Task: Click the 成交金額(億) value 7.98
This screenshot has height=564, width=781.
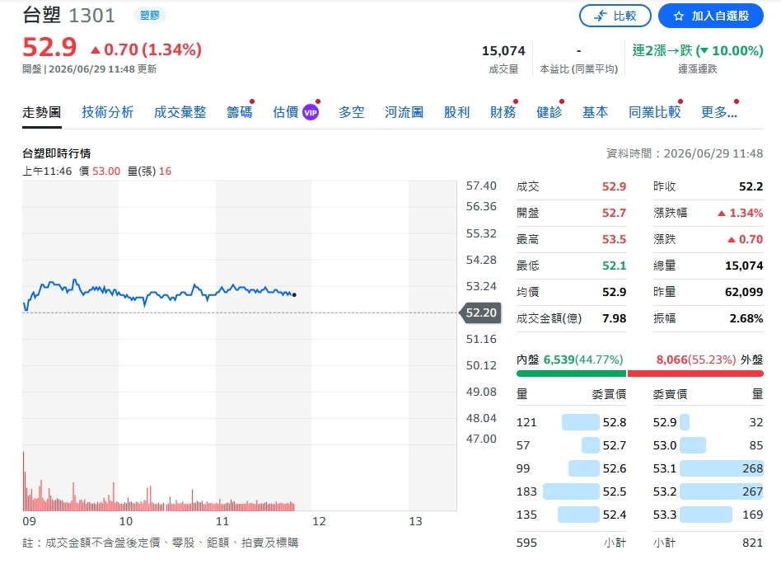Action: (614, 318)
